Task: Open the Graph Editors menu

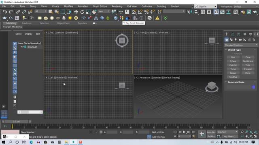Action: [100, 6]
